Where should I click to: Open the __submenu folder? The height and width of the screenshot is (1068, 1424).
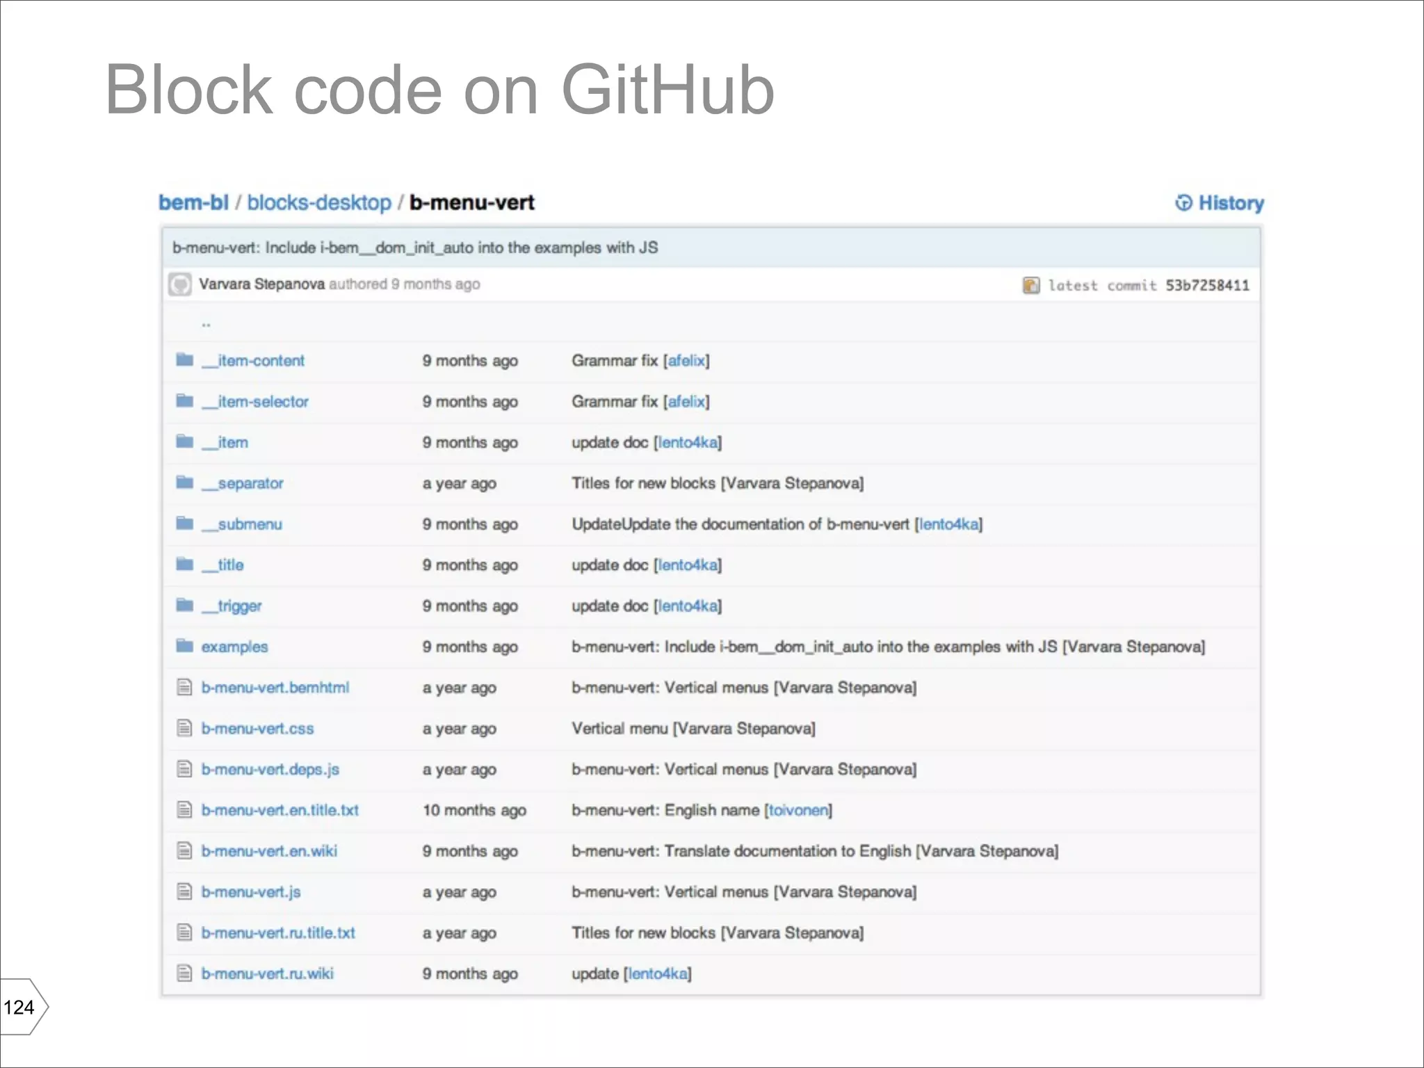[x=242, y=524]
